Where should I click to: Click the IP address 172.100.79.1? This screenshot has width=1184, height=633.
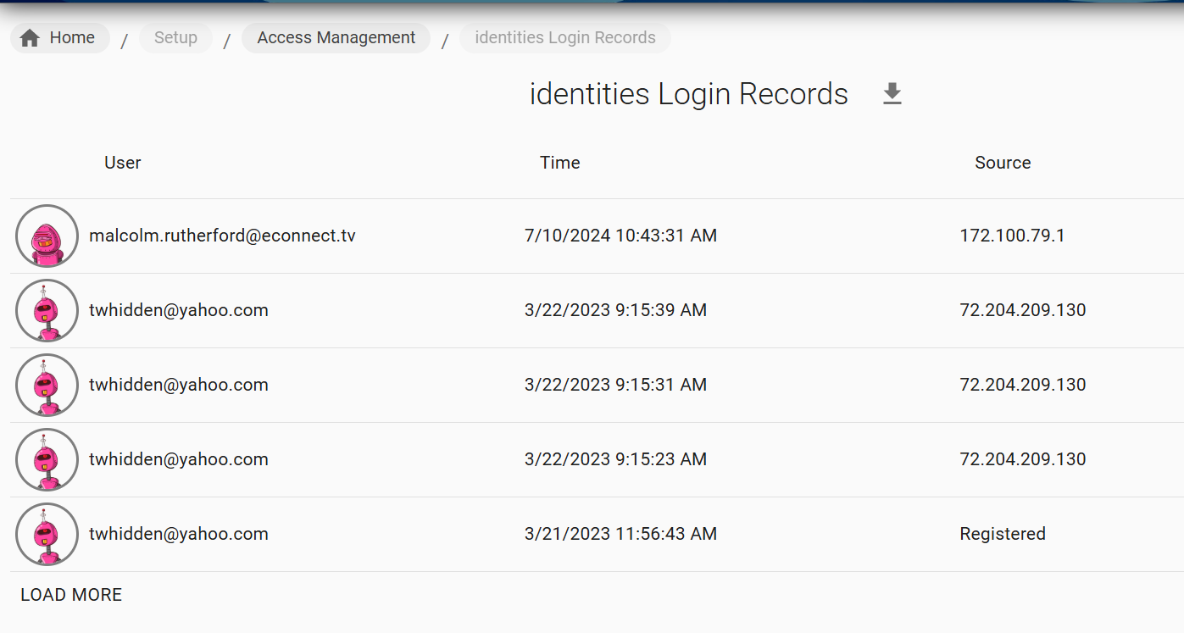tap(1013, 236)
